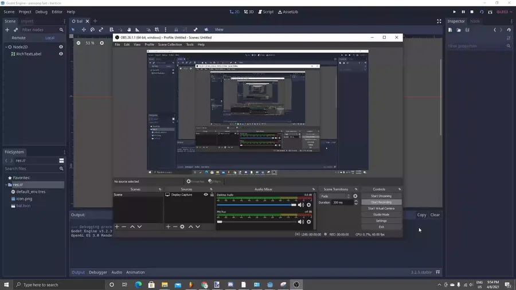Mute Desktop Audio in OBS mixer
Image resolution: width=516 pixels, height=290 pixels.
pos(301,205)
